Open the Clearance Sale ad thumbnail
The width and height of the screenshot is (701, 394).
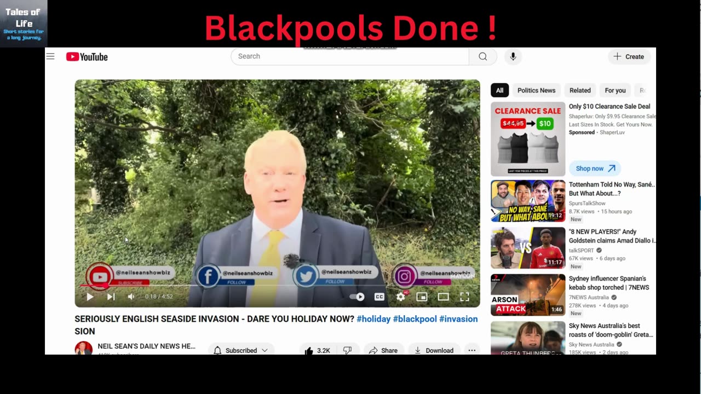(x=528, y=139)
